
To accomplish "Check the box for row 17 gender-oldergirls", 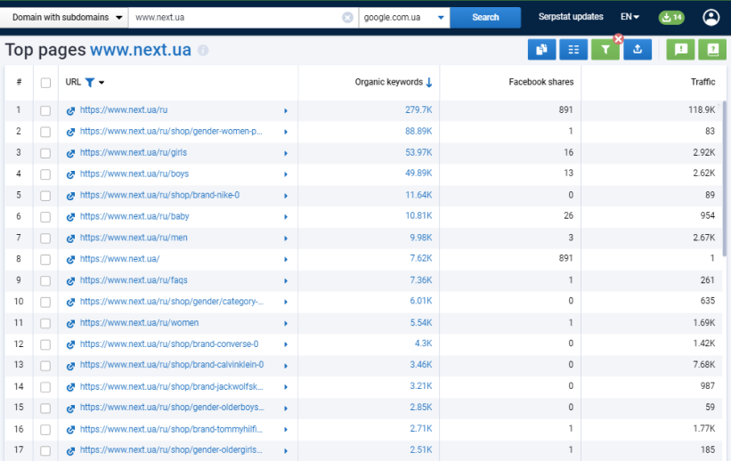I will click(x=45, y=450).
